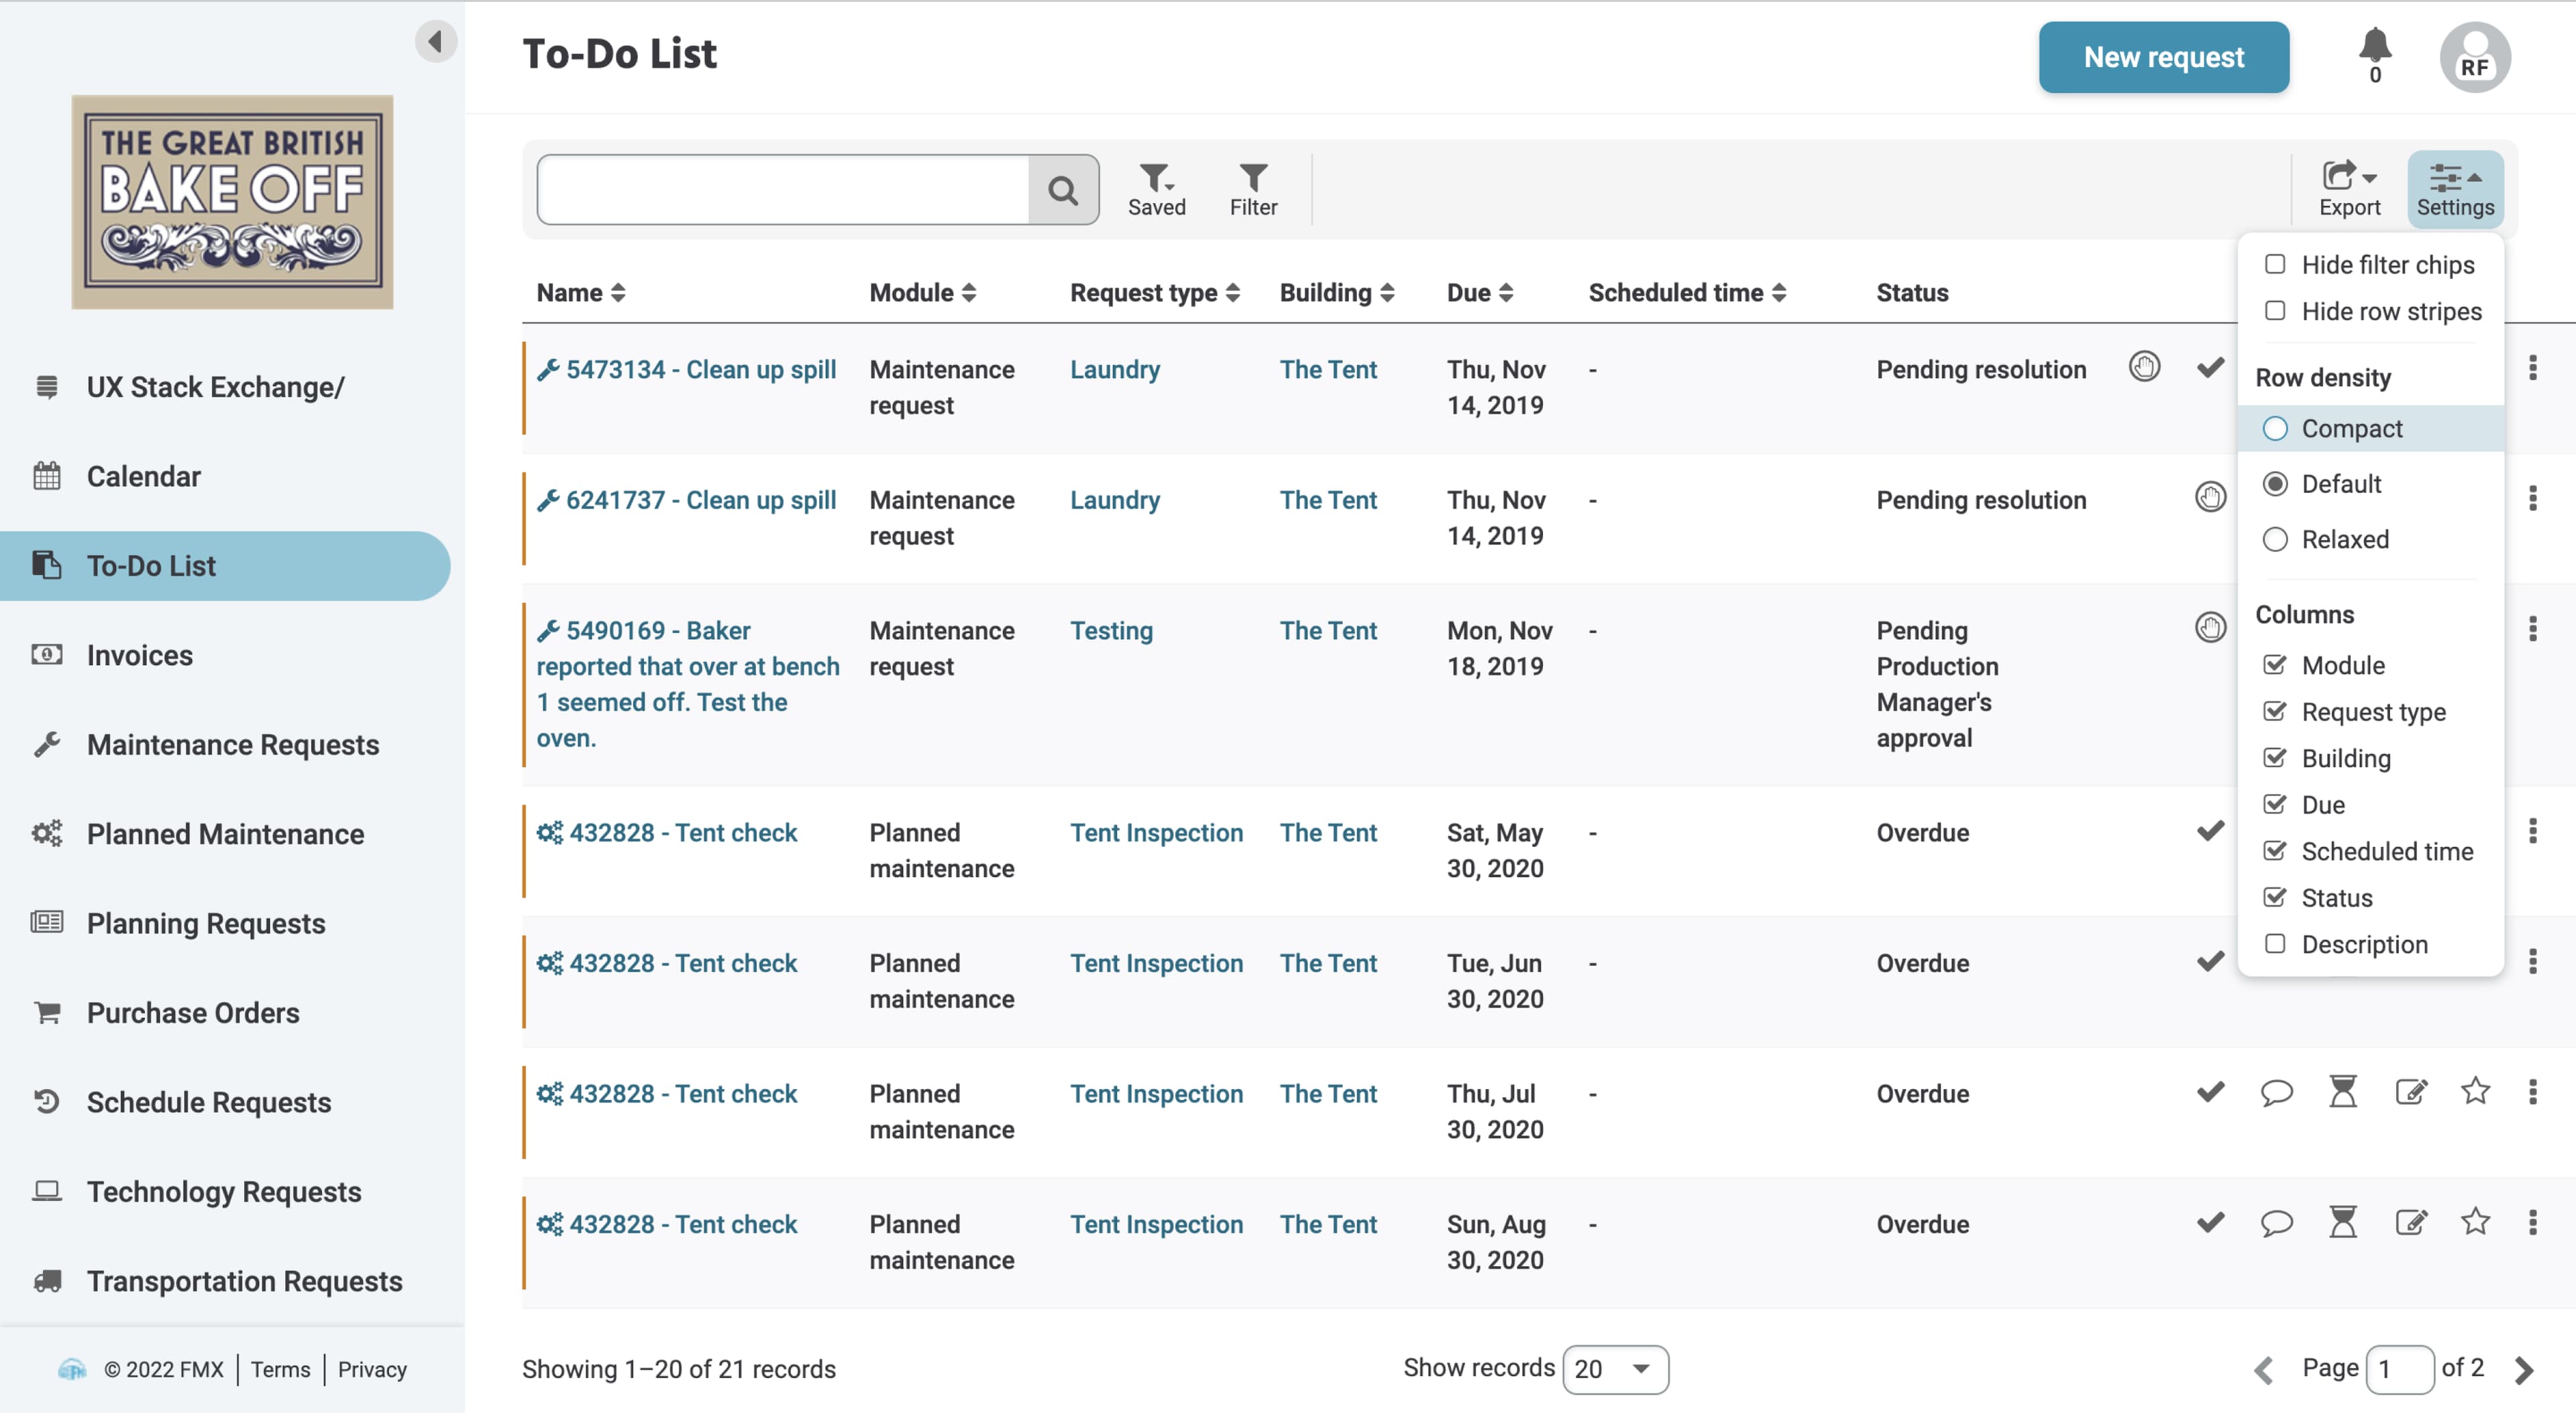The height and width of the screenshot is (1413, 2576).
Task: Go to Calendar in sidebar
Action: pyautogui.click(x=143, y=476)
